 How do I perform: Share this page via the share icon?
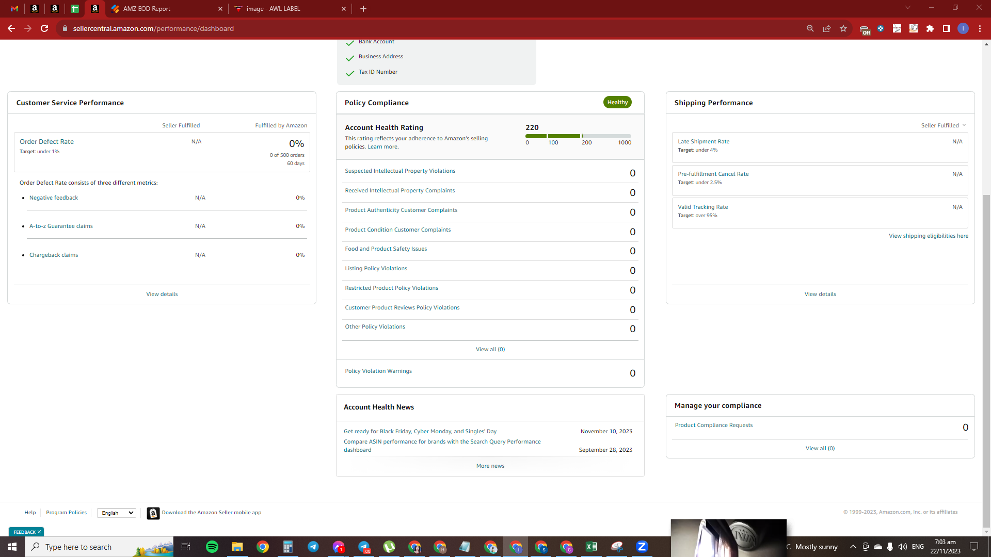(x=827, y=28)
